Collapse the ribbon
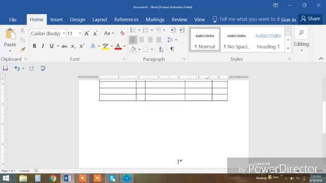Viewport: 326px width, 183px height. click(321, 59)
